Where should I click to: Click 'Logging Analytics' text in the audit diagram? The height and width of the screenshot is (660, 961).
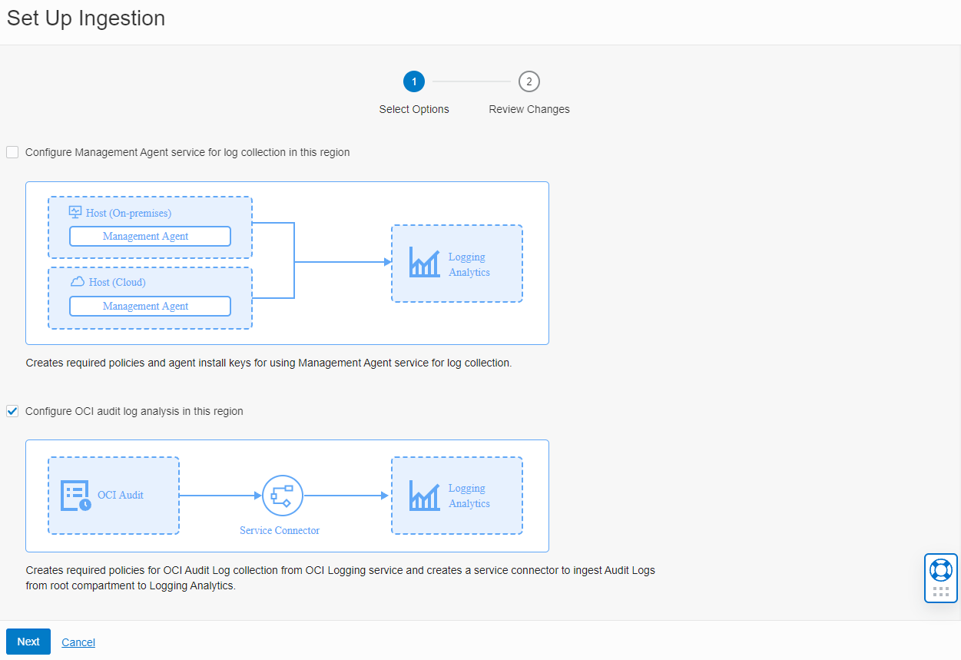click(x=469, y=496)
